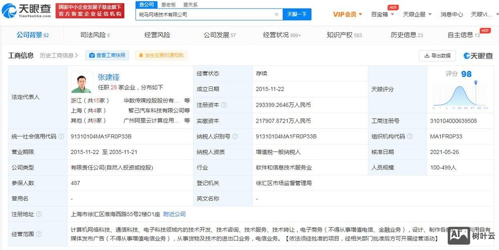Screen dimensions: 499x250
Task: Open the 历史信息 tab
Action: click(407, 35)
